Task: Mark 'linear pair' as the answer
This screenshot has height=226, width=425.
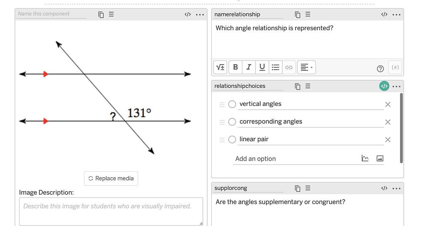Action: pos(232,139)
